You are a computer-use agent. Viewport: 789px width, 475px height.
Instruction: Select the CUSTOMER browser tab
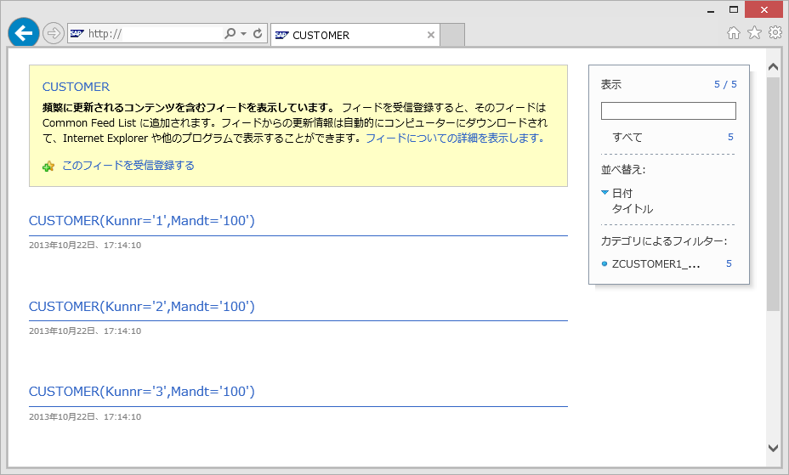coord(355,35)
